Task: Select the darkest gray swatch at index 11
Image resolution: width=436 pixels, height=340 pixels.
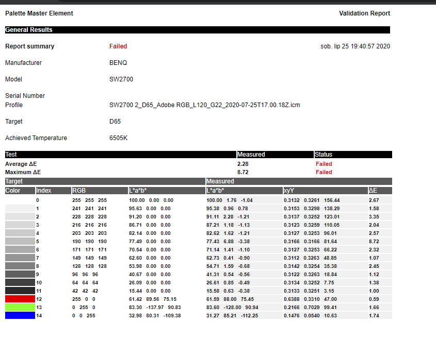Action: coord(20,291)
